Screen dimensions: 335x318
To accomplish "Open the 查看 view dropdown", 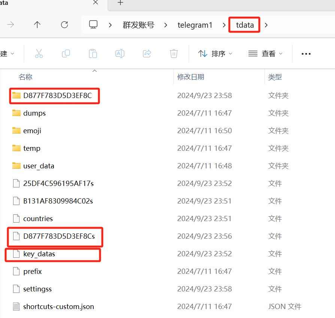I will click(265, 53).
